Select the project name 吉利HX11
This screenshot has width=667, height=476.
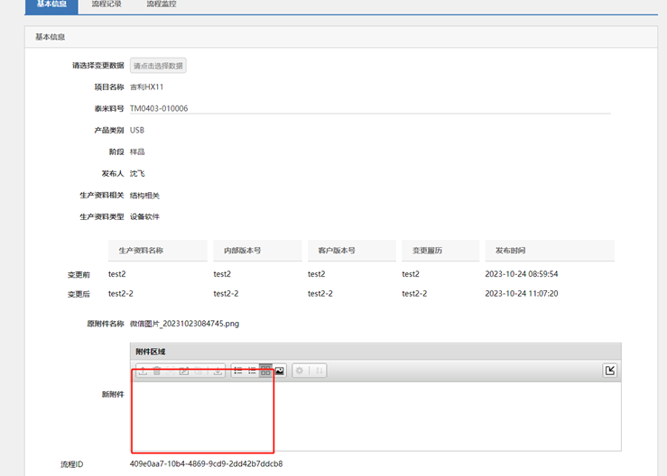(147, 87)
